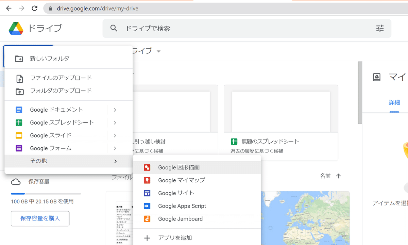The height and width of the screenshot is (245, 408).
Task: Click the red Google Drawings icon
Action: (x=147, y=167)
